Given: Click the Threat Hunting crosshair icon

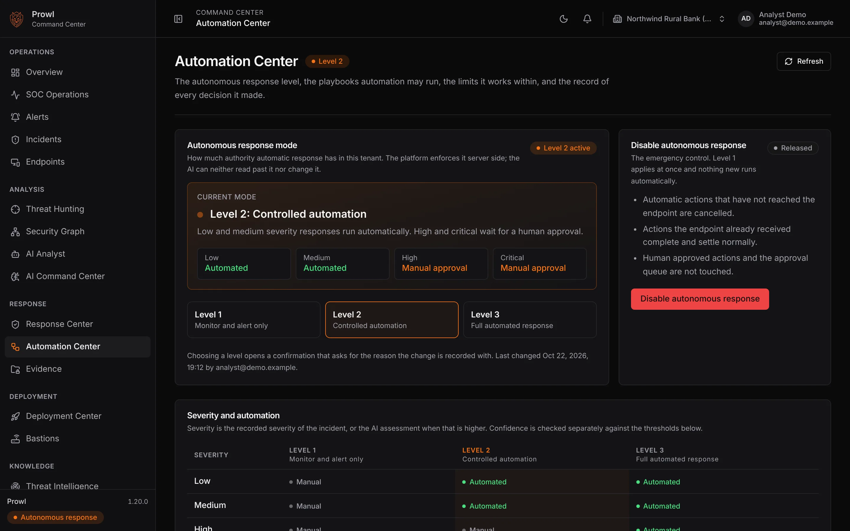Looking at the screenshot, I should (15, 209).
